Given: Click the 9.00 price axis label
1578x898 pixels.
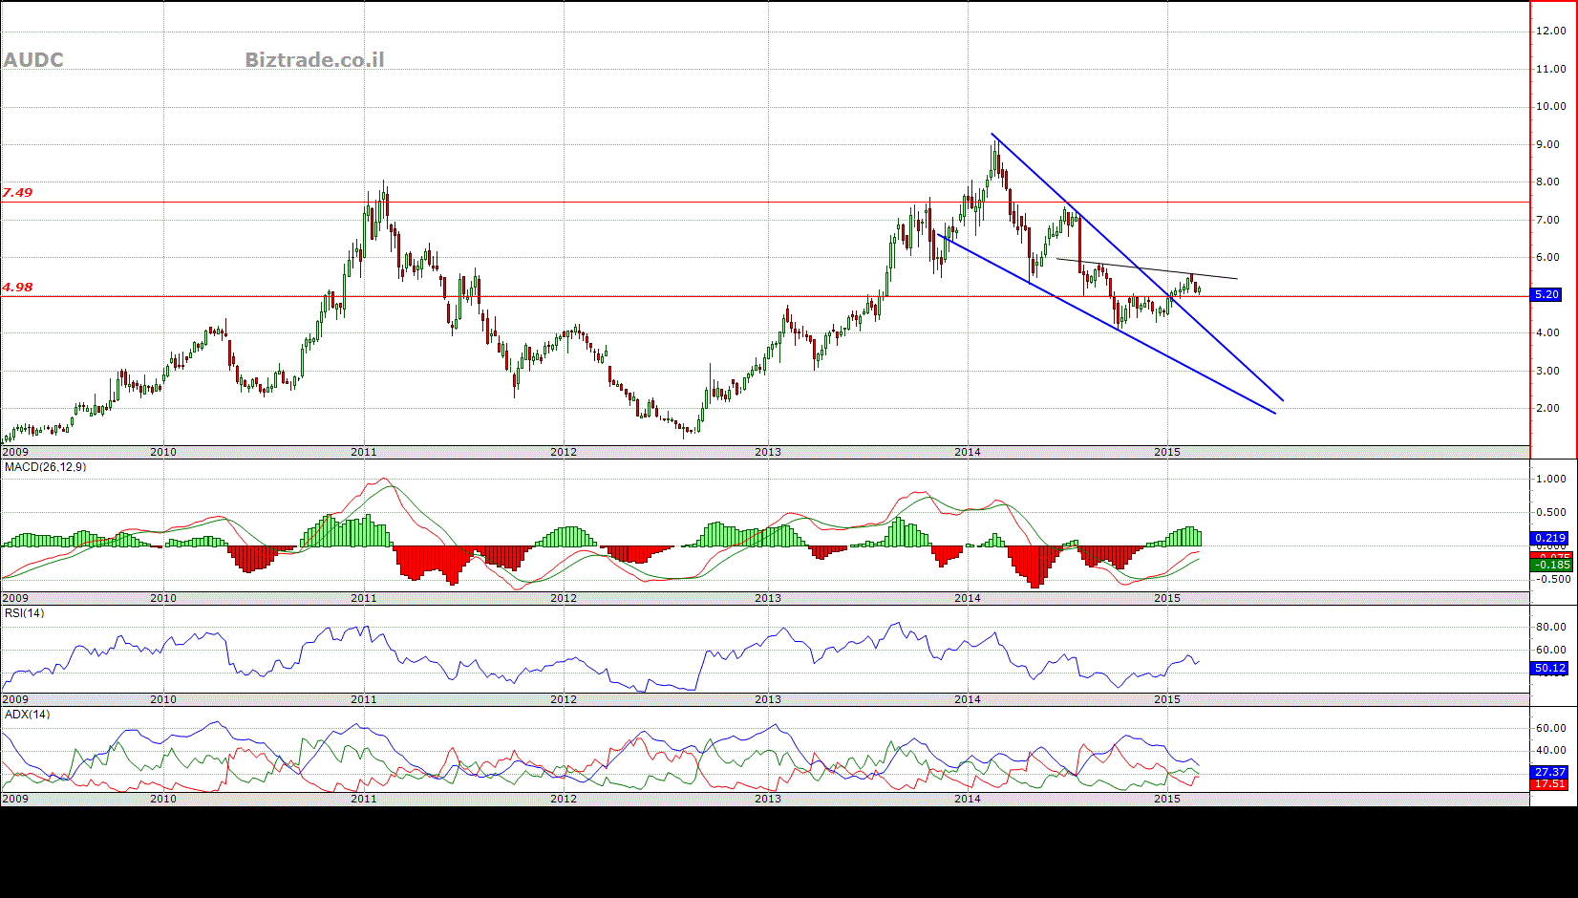Looking at the screenshot, I should tap(1547, 144).
